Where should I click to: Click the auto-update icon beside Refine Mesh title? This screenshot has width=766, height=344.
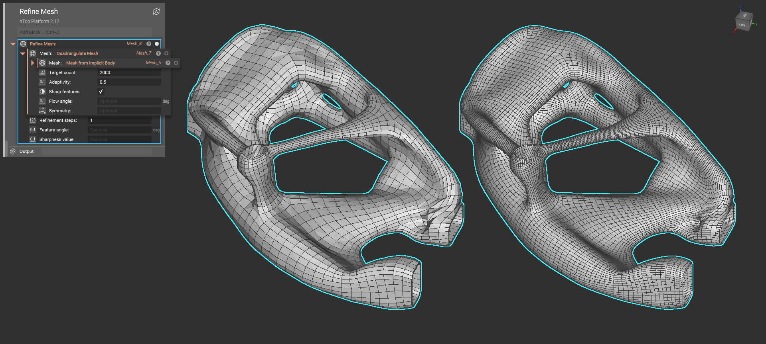click(156, 12)
